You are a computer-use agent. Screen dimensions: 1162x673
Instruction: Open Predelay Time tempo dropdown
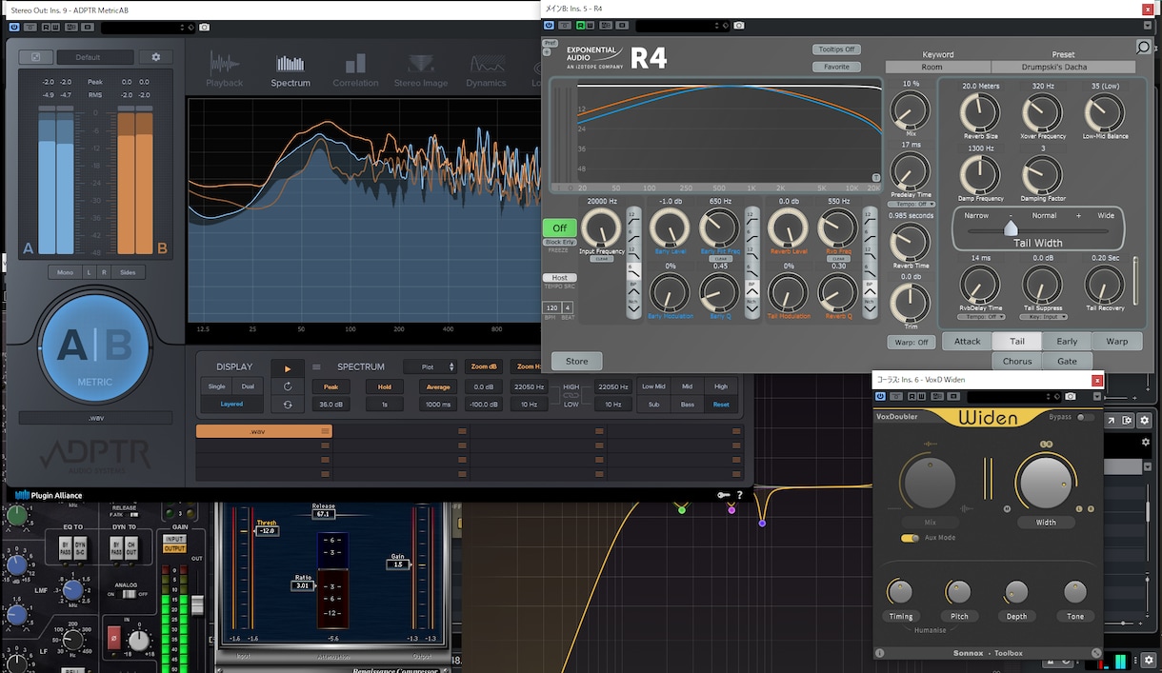912,205
